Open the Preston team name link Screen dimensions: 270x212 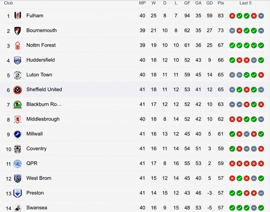pos(35,193)
